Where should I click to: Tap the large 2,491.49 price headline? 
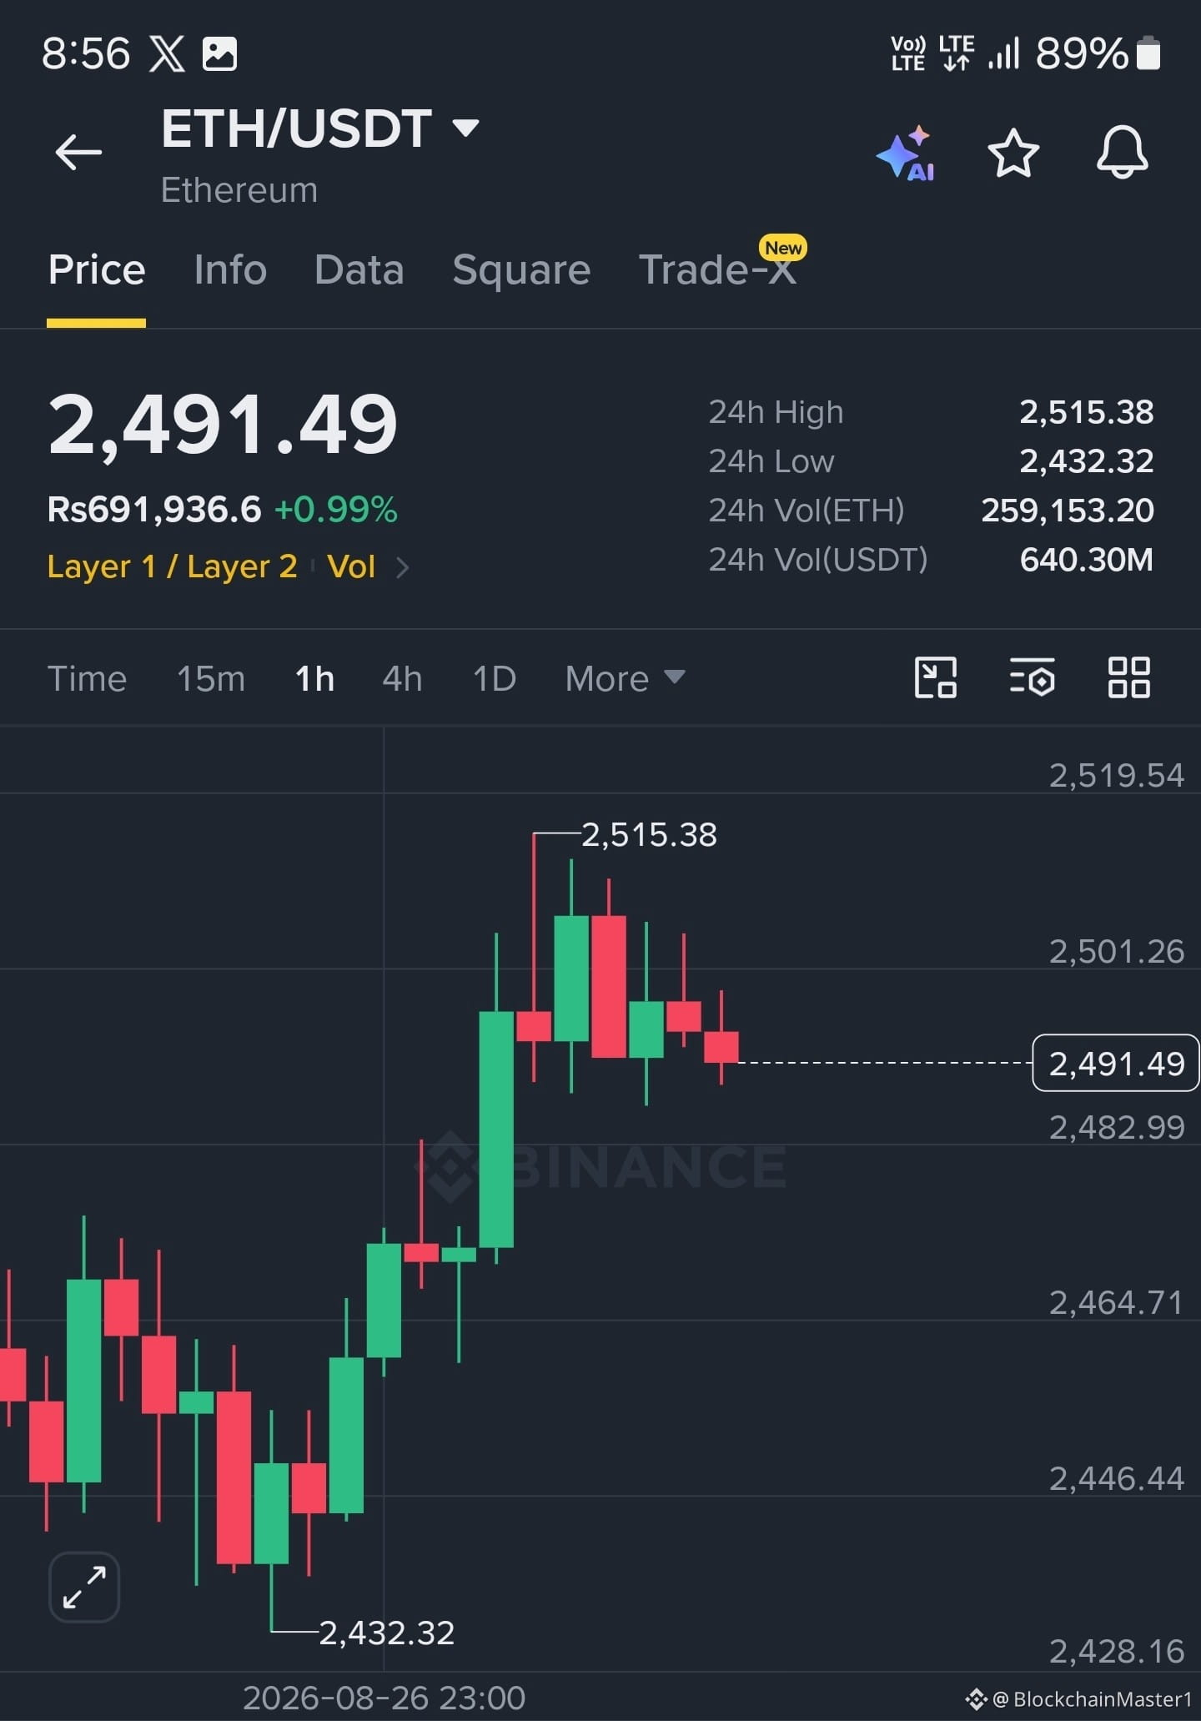coord(223,425)
